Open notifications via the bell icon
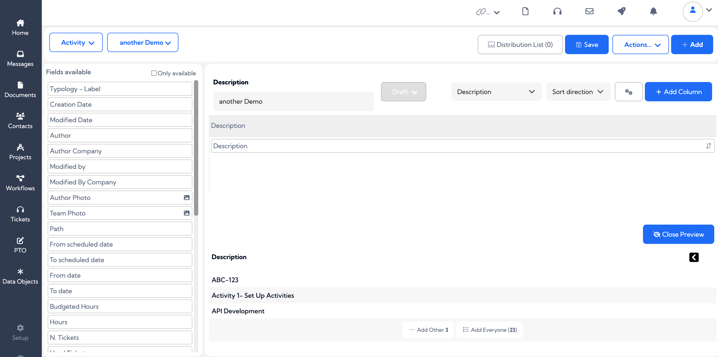Image resolution: width=718 pixels, height=357 pixels. click(653, 11)
